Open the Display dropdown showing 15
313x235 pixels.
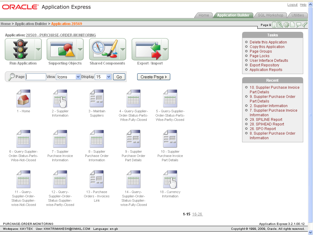(103, 77)
